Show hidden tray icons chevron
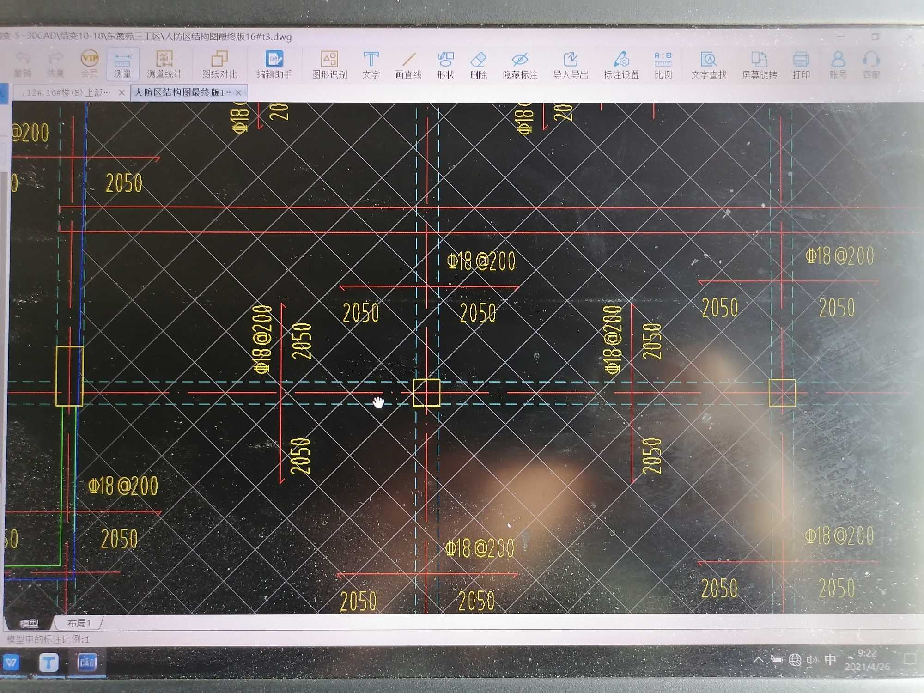The height and width of the screenshot is (693, 924). pyautogui.click(x=759, y=660)
